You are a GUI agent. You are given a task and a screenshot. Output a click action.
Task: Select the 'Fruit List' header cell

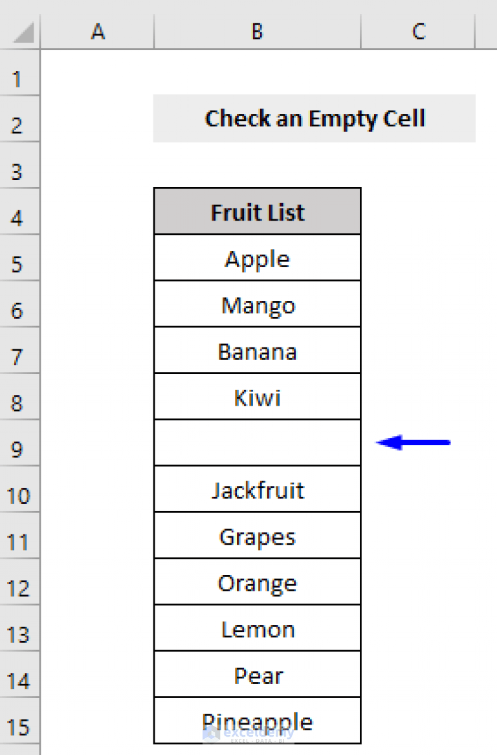click(x=257, y=212)
